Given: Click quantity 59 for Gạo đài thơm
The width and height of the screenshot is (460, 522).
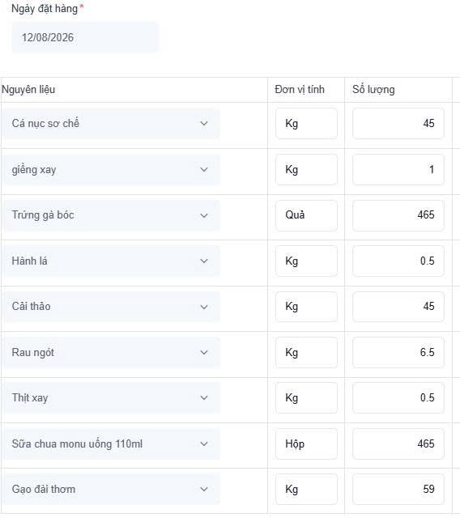Looking at the screenshot, I should pyautogui.click(x=398, y=490).
